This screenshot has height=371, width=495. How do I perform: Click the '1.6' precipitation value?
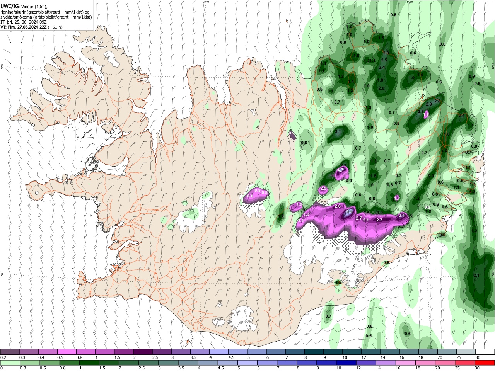[x=357, y=56]
